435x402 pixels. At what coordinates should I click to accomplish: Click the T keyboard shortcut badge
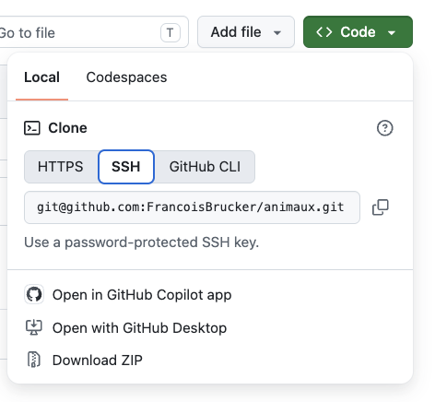pyautogui.click(x=170, y=32)
